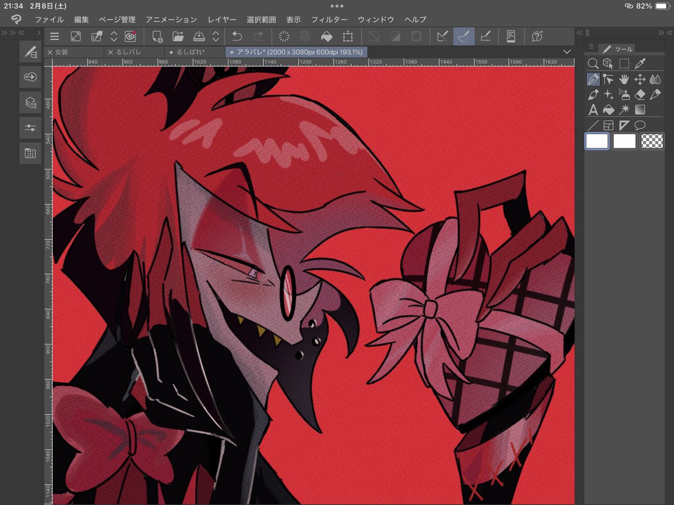
Task: Click Fill bucket icon in command bar
Action: 326,36
